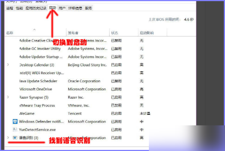Select the Adobe Creative Cloud row

(x=100, y=41)
